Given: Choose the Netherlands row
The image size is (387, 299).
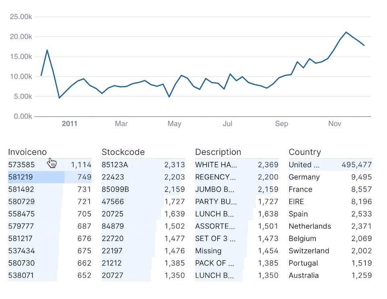Looking at the screenshot, I should pyautogui.click(x=330, y=226).
